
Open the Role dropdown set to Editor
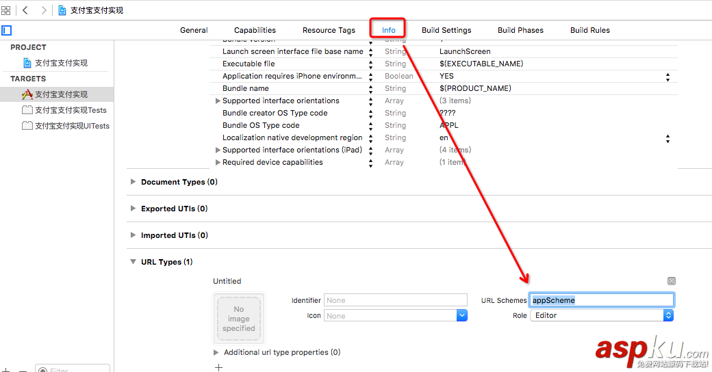[669, 315]
